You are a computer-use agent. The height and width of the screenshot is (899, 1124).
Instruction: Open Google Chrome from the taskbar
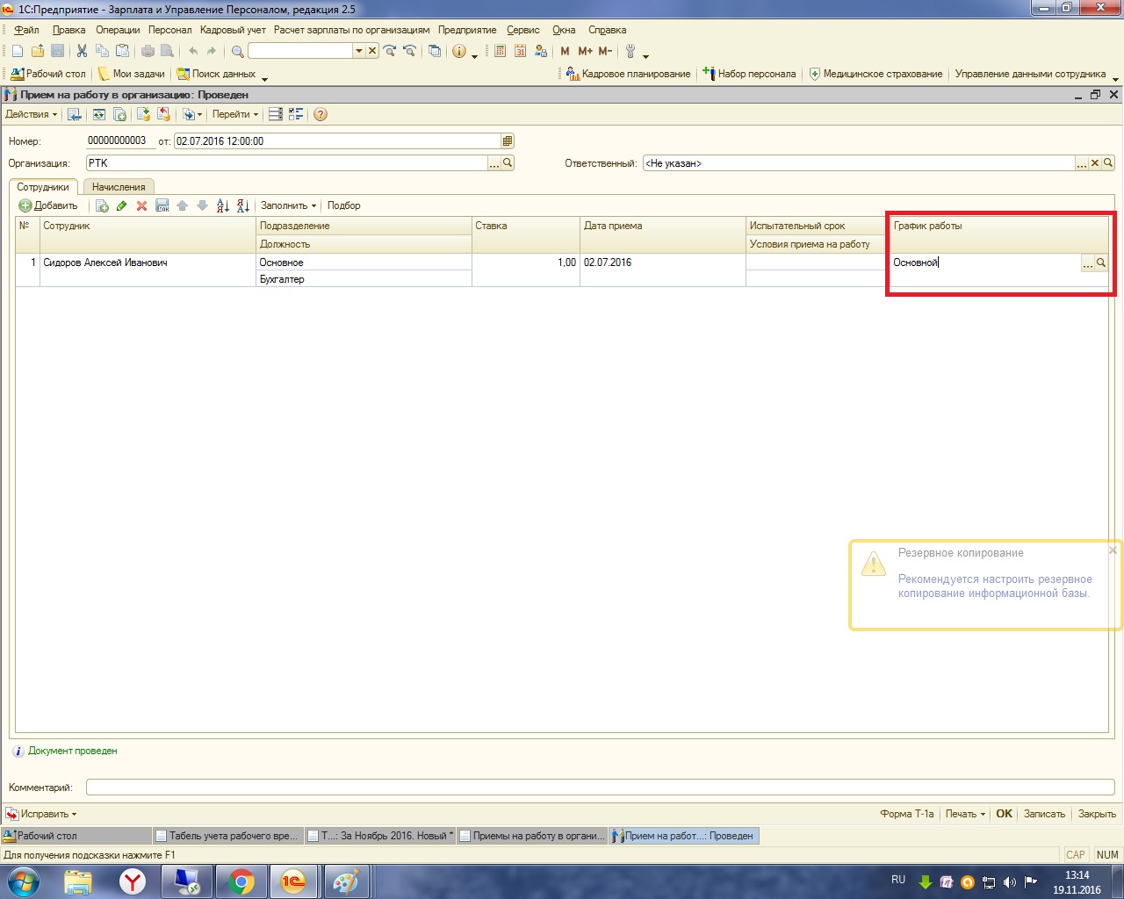(x=241, y=881)
